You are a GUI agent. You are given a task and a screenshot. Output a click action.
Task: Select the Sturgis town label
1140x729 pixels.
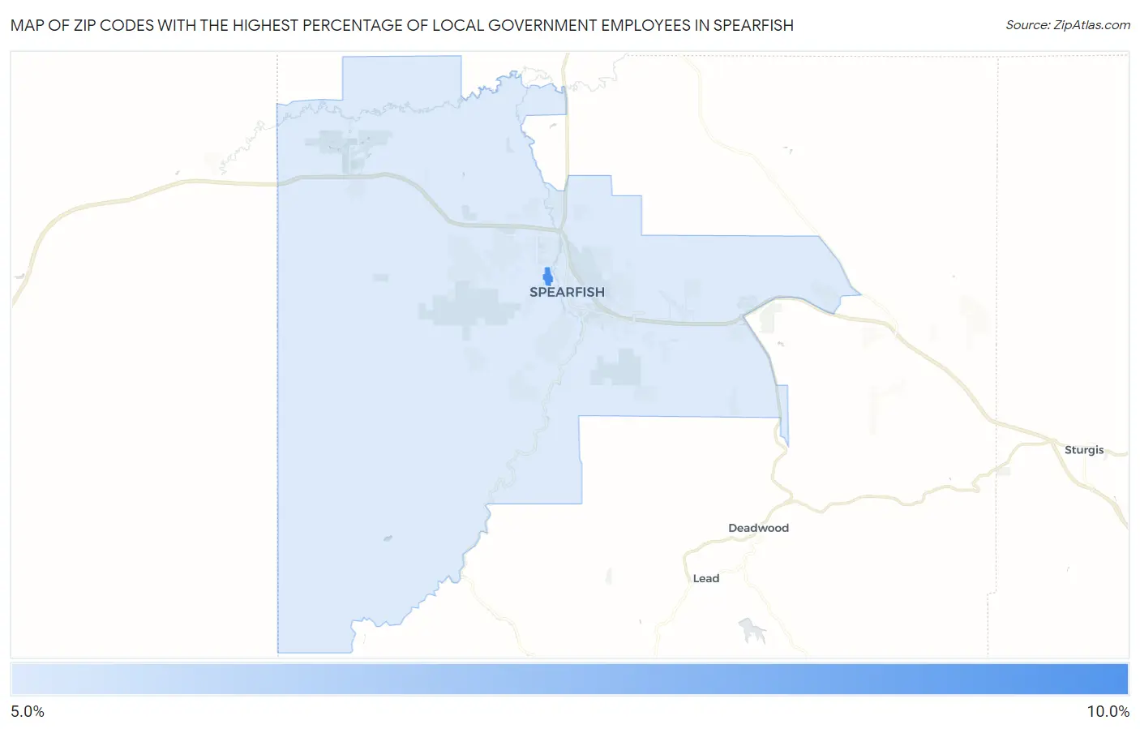[x=1084, y=450]
